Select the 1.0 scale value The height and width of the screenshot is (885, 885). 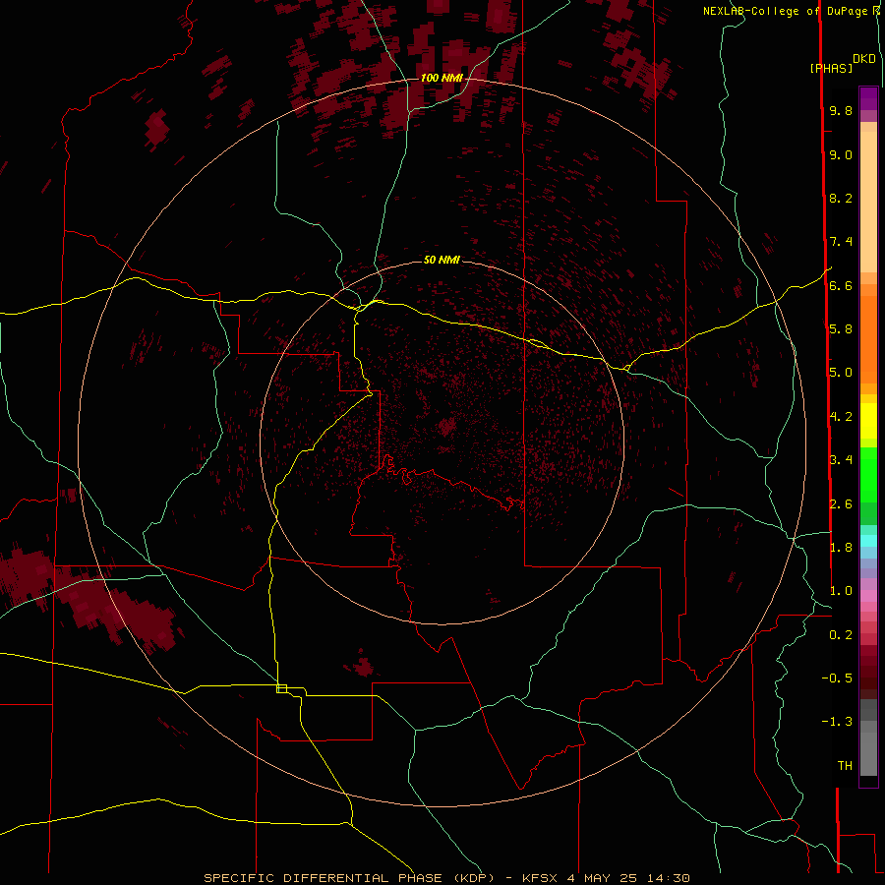pos(841,591)
